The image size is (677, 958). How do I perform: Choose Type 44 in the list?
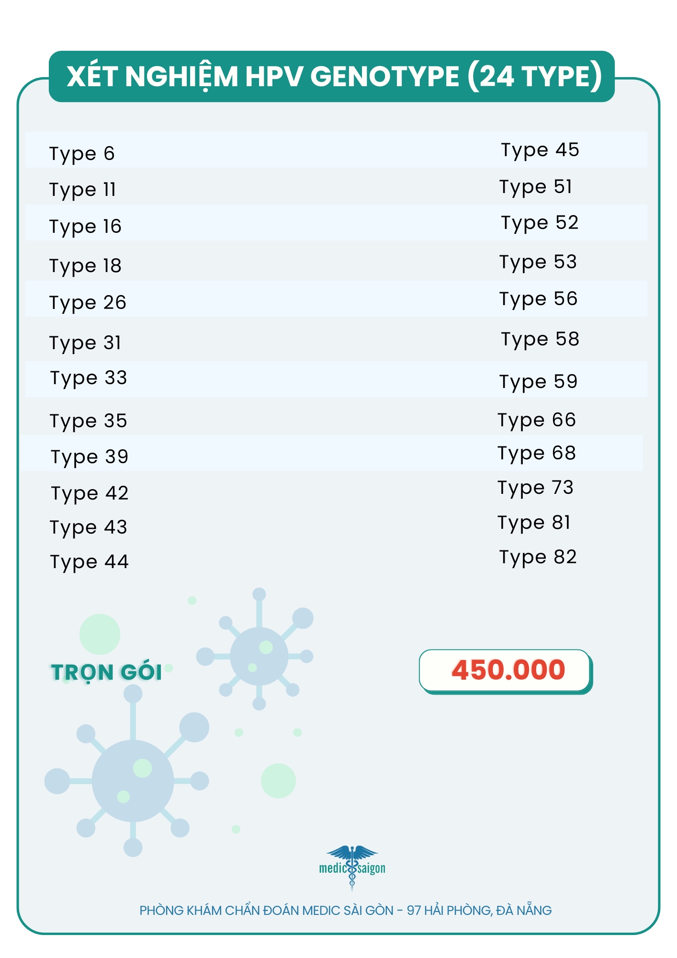(90, 562)
